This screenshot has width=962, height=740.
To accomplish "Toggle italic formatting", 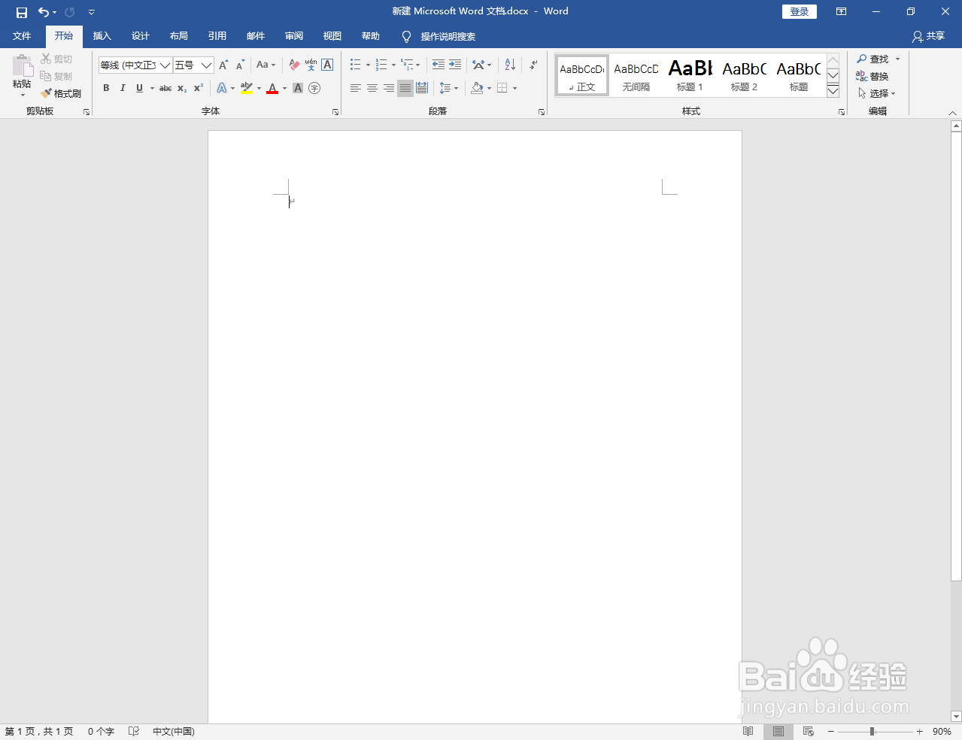I will [x=123, y=88].
